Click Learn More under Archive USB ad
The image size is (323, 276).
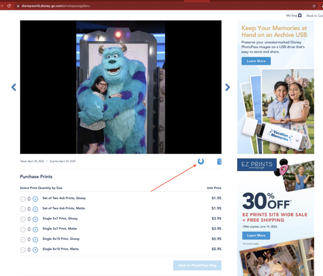point(256,61)
